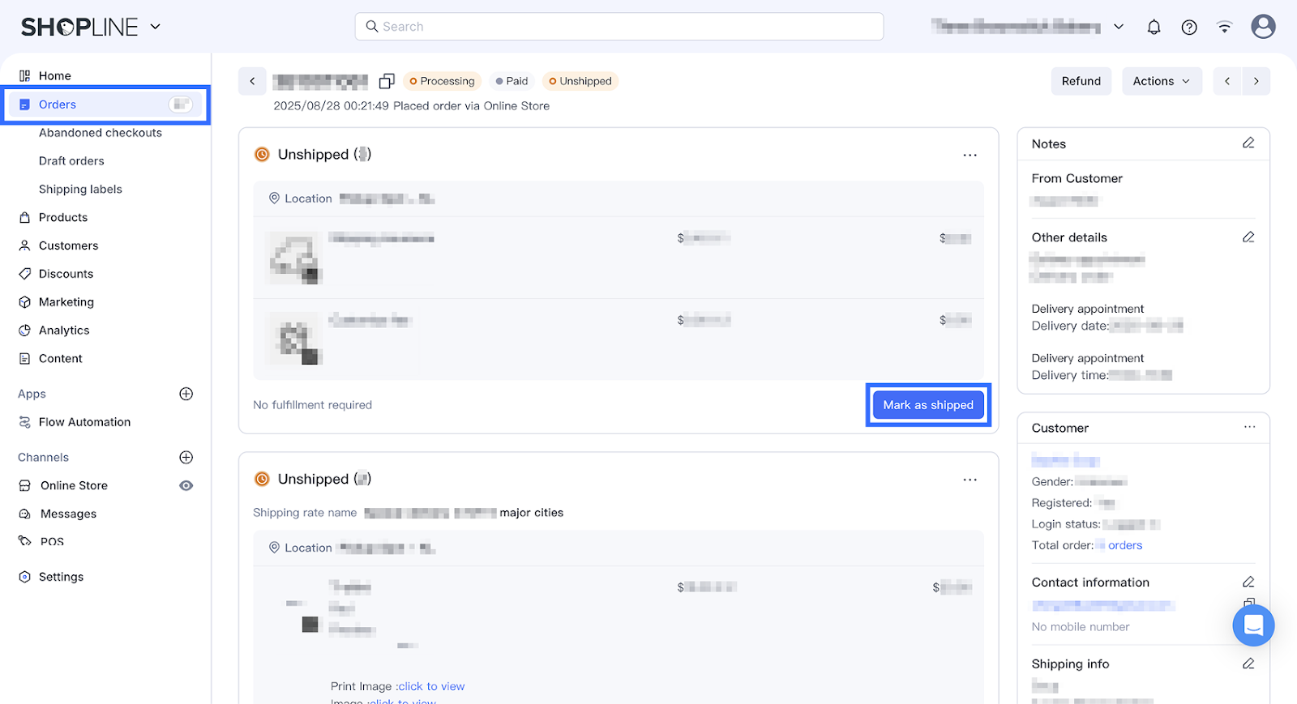The height and width of the screenshot is (704, 1297).
Task: Edit the Notes section with the pencil icon
Action: point(1248,143)
